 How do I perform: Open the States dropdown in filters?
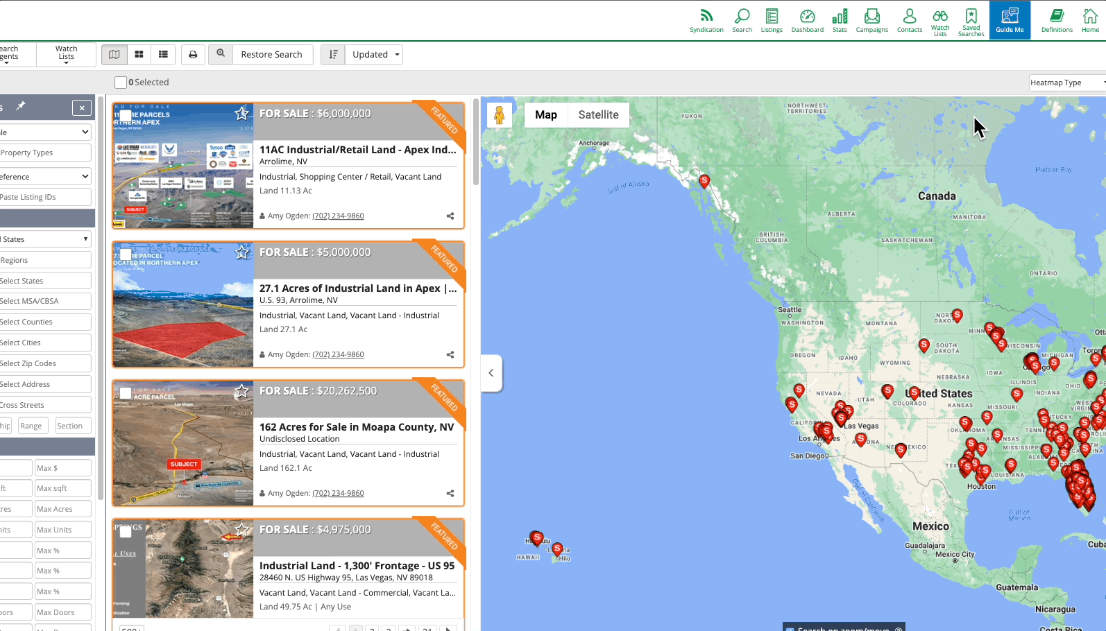(x=46, y=239)
